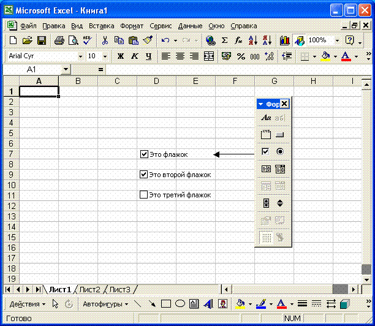Image resolution: width=375 pixels, height=326 pixels.
Task: Sort ascending A-to-Я icon
Action: point(253,40)
